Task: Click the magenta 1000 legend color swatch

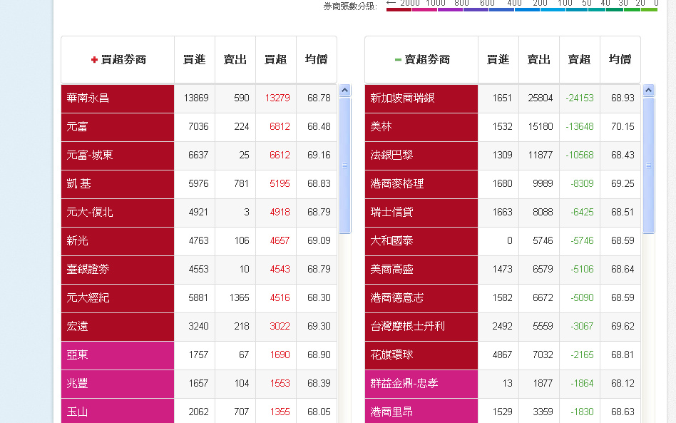Action: tap(425, 9)
